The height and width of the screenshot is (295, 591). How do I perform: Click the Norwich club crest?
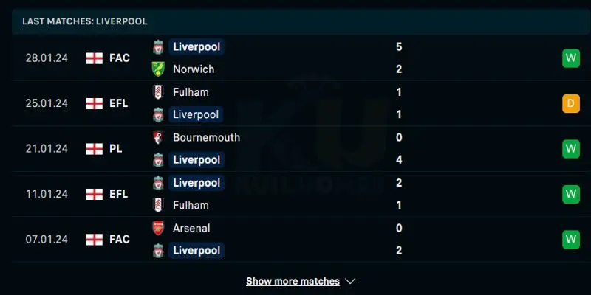pyautogui.click(x=157, y=69)
